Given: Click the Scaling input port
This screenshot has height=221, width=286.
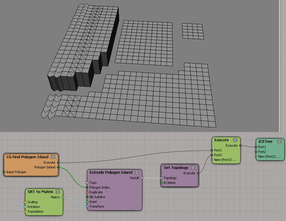Looking at the screenshot, I should coord(25,202).
